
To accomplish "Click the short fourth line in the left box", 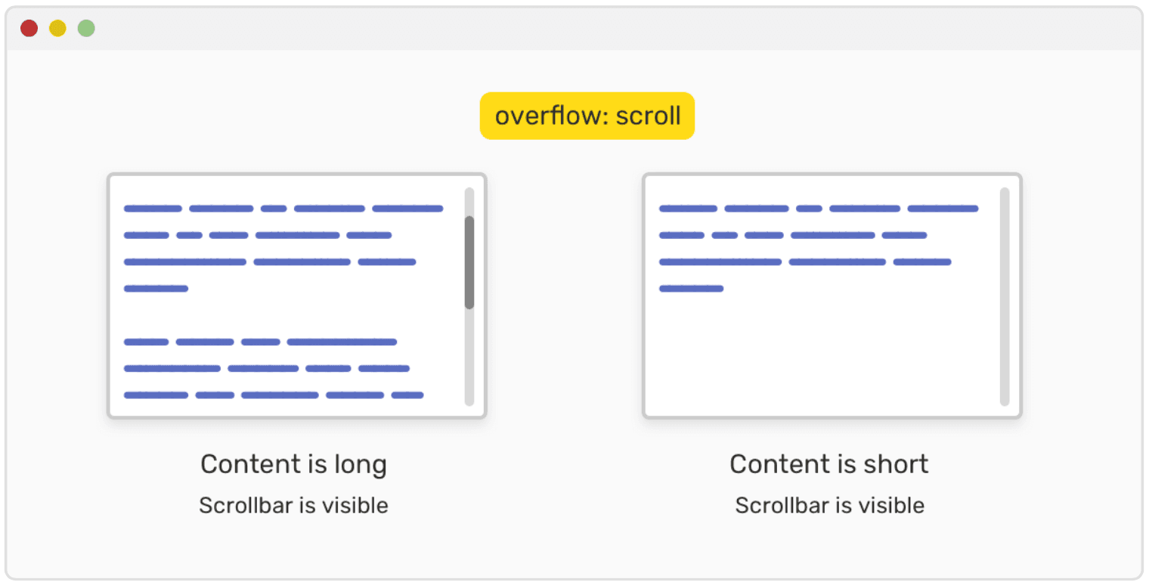I will click(x=156, y=289).
